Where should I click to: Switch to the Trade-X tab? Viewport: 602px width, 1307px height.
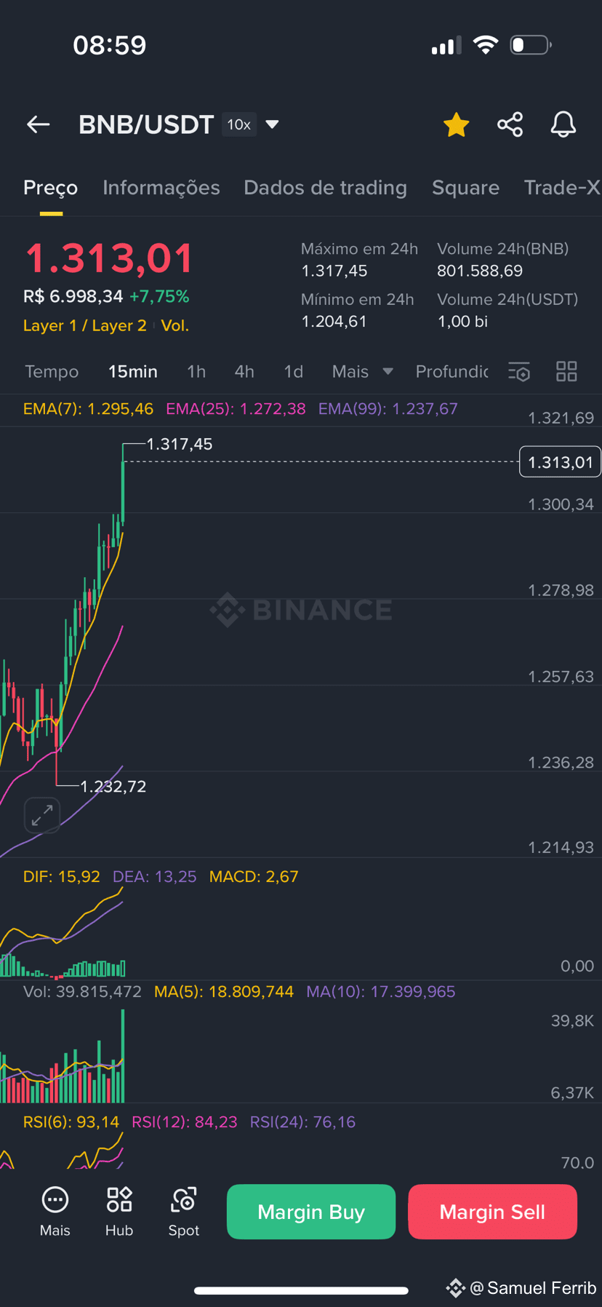(x=562, y=188)
